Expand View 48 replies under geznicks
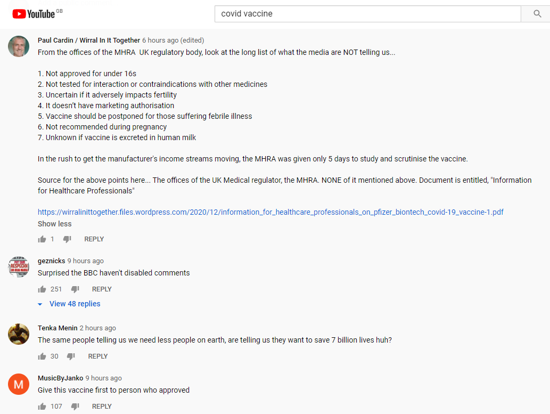This screenshot has height=414, width=550. (x=75, y=304)
